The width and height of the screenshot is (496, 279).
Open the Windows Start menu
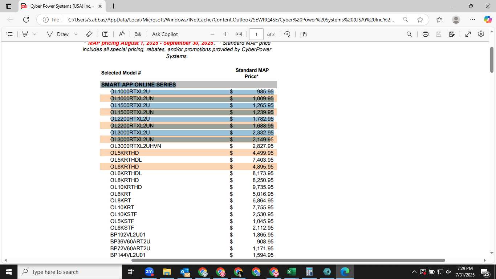[x=8, y=272]
